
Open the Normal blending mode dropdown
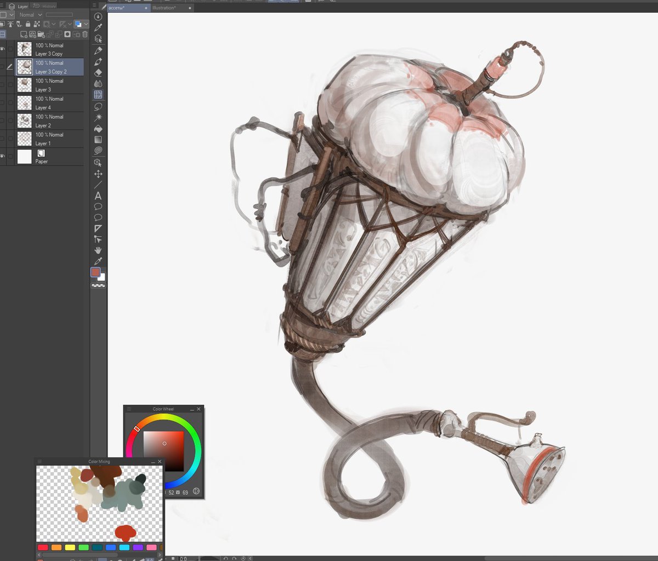[x=30, y=15]
